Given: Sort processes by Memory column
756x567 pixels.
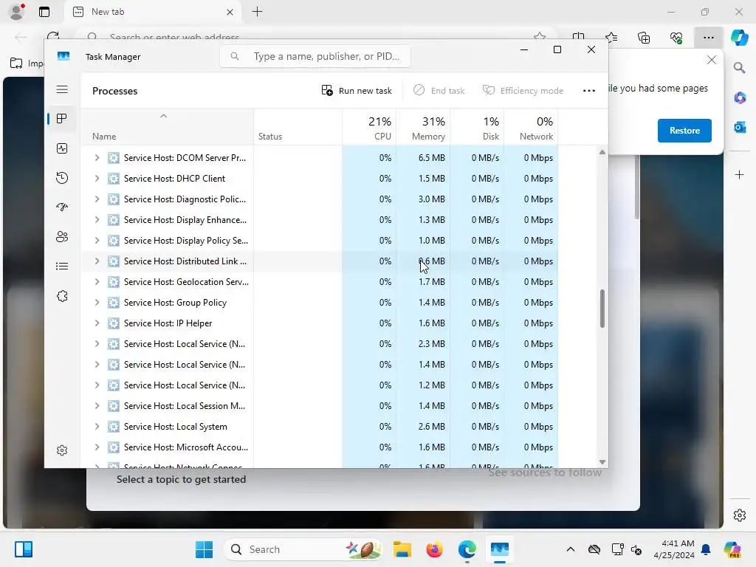Looking at the screenshot, I should [x=423, y=128].
